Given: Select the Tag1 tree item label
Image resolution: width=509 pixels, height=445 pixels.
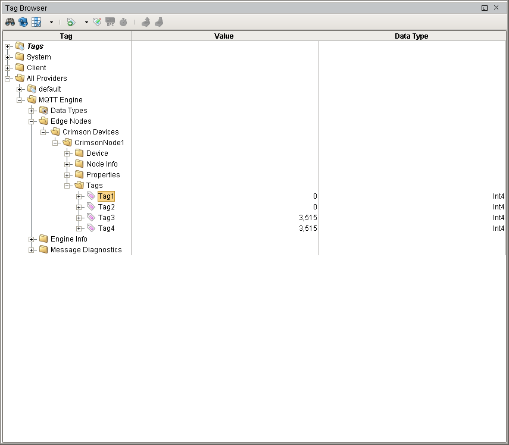Looking at the screenshot, I should click(x=106, y=196).
